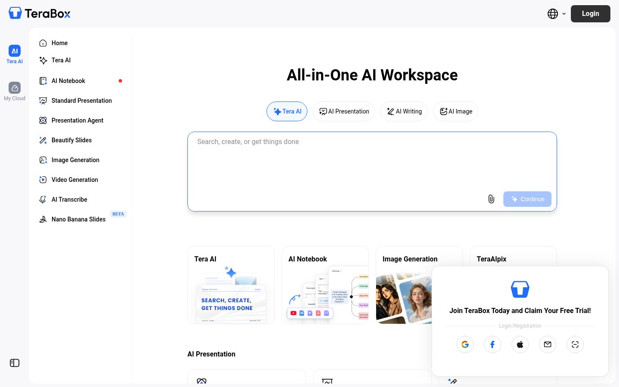
Task: Select the Tera AI mode tab
Action: point(287,111)
